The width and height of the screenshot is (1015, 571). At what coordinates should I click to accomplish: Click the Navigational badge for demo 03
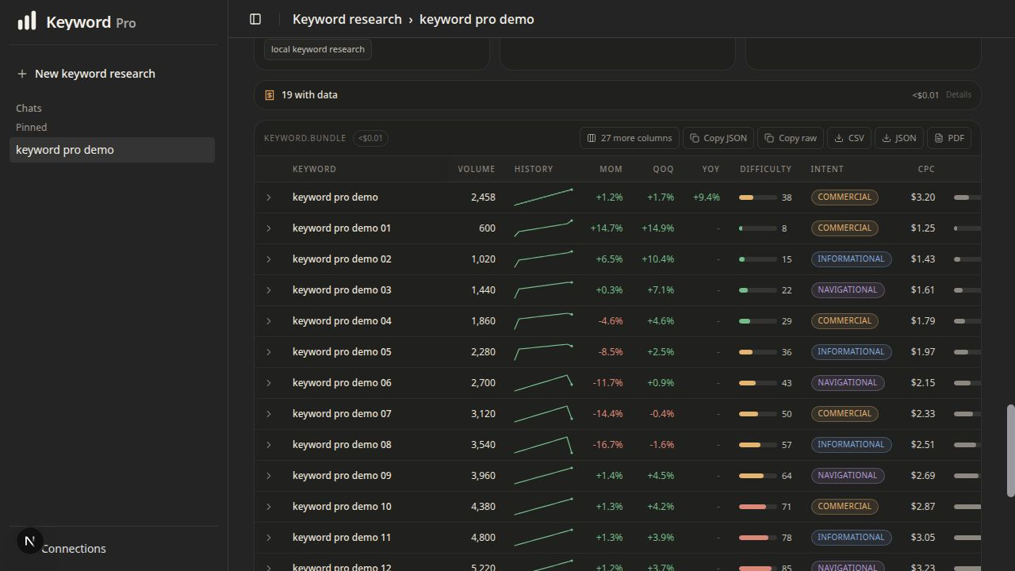click(x=848, y=290)
